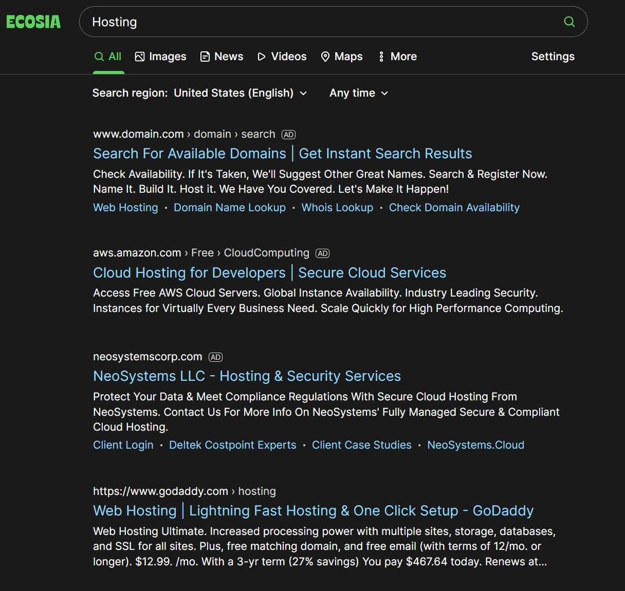625x591 pixels.
Task: Click the green search magnifier icon
Action: [569, 22]
